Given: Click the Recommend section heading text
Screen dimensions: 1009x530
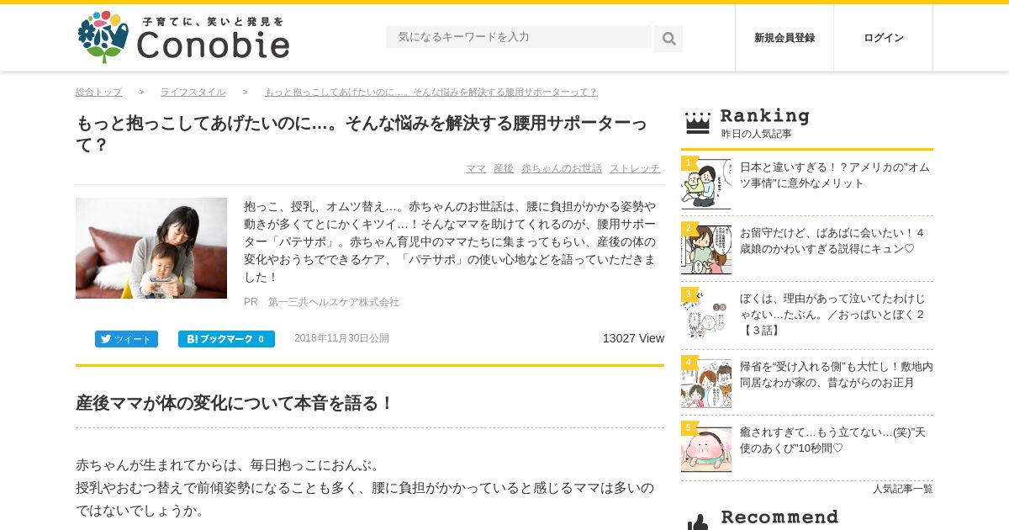Looking at the screenshot, I should click(779, 517).
